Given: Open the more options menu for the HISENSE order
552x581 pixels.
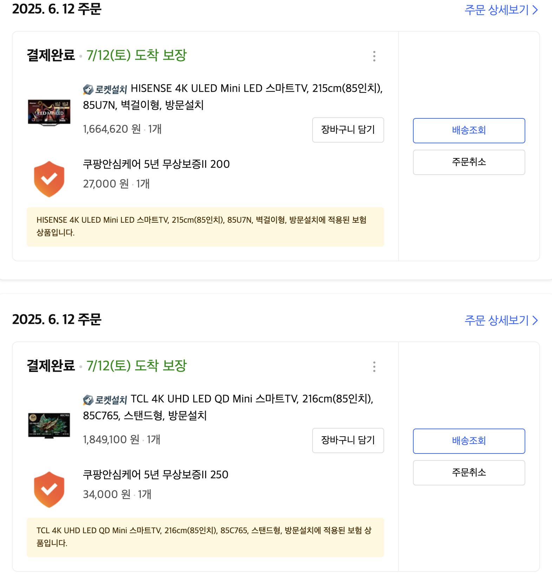Looking at the screenshot, I should pyautogui.click(x=374, y=56).
